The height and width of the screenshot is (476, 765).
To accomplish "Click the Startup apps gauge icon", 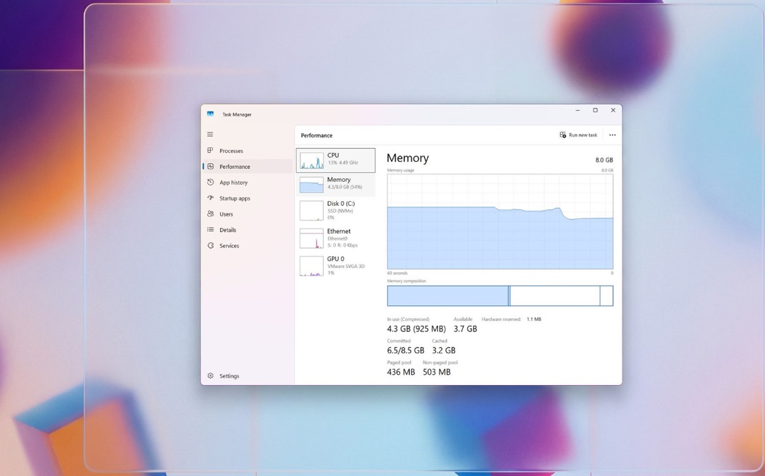I will (x=210, y=198).
